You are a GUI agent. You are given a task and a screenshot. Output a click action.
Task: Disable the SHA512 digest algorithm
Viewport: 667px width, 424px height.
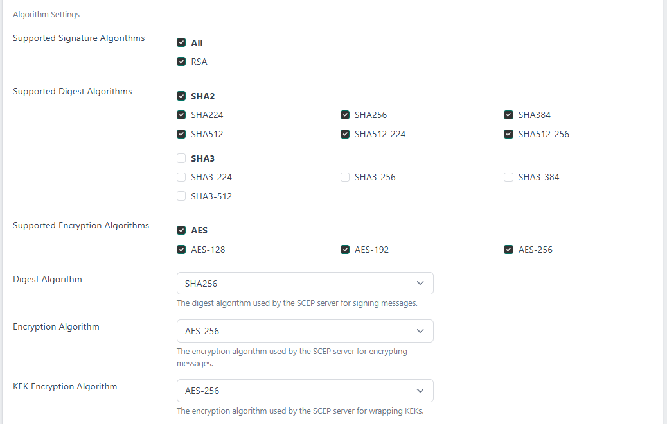coord(181,135)
